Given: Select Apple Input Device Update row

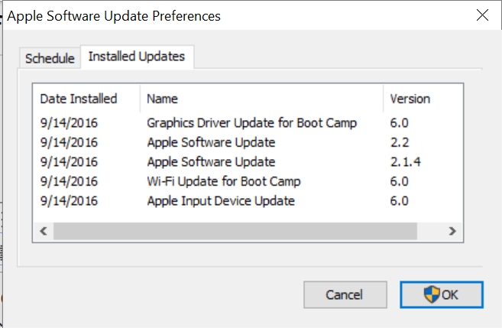Looking at the screenshot, I should [220, 201].
